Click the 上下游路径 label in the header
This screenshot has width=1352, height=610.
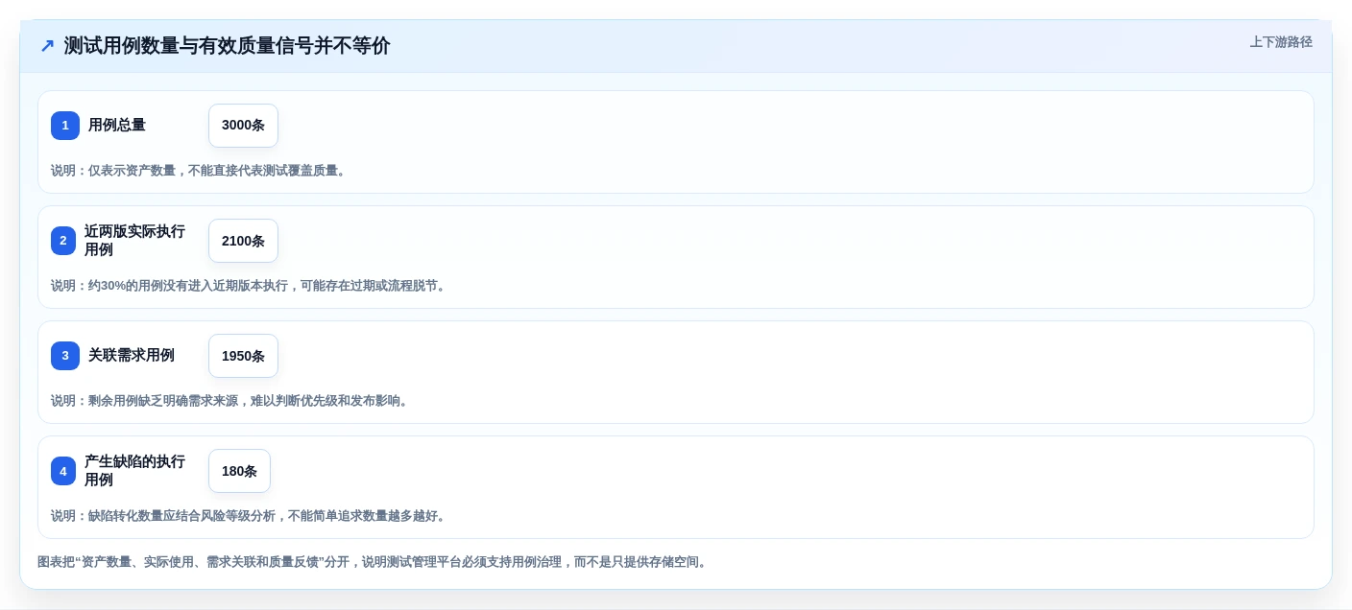(1281, 42)
